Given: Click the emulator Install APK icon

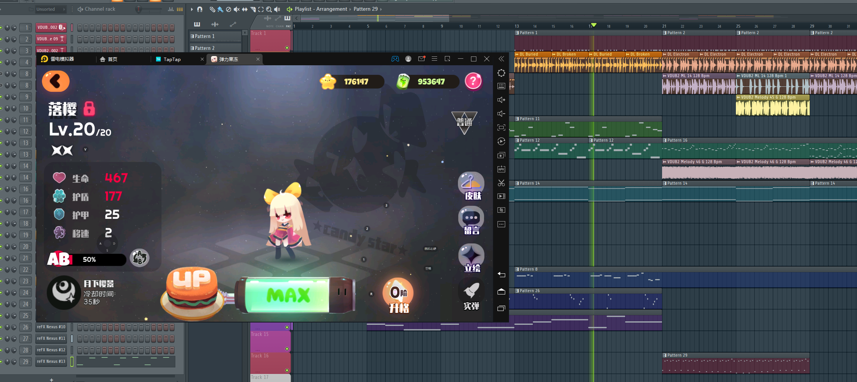Looking at the screenshot, I should tap(501, 169).
